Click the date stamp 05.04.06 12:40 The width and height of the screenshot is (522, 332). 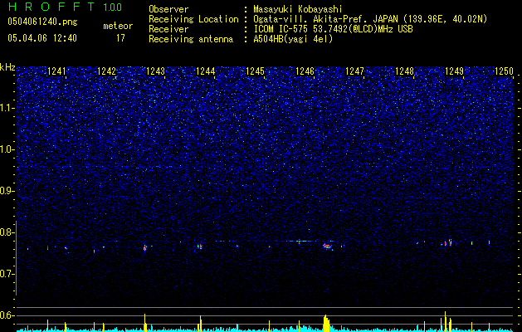pos(42,38)
